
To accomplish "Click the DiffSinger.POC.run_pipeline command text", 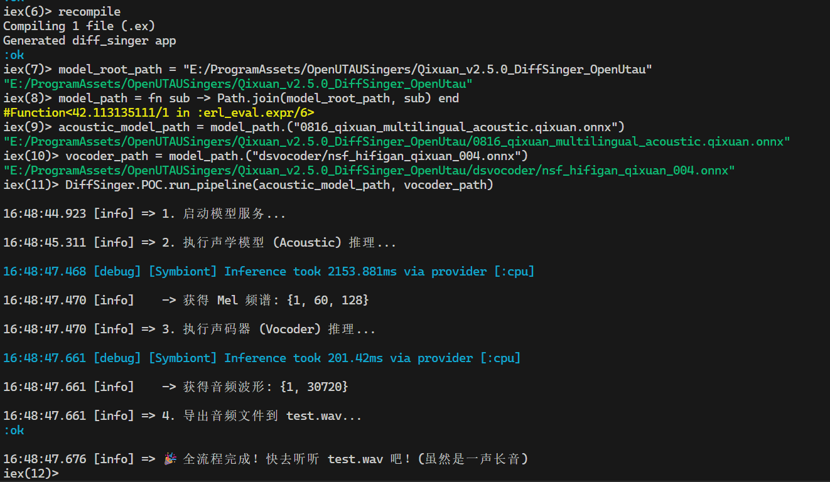I will [x=279, y=185].
